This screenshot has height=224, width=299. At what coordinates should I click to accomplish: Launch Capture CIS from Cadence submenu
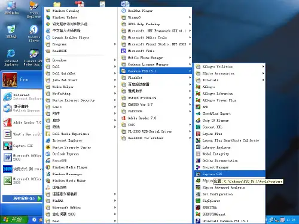click(x=230, y=174)
